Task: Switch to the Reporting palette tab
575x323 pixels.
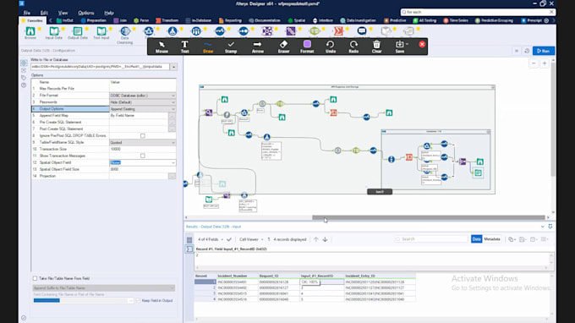Action: 230,20
